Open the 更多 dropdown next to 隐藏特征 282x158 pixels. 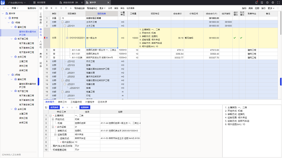102,8
